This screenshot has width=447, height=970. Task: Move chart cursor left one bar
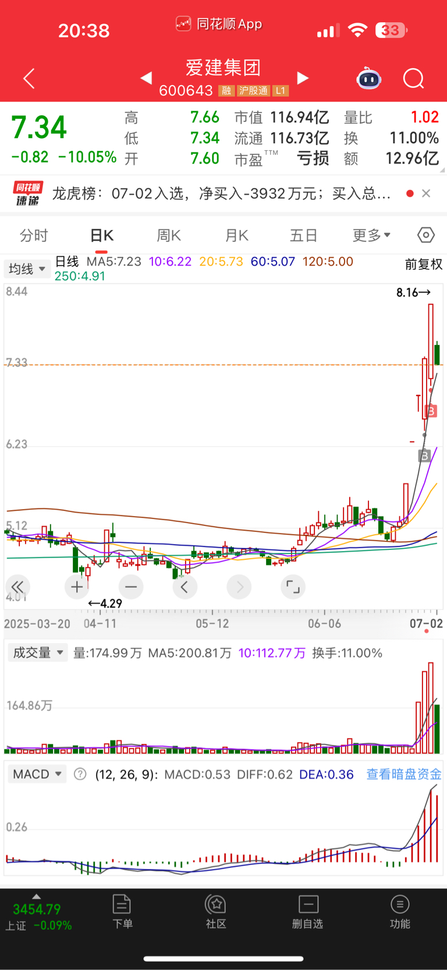(185, 587)
